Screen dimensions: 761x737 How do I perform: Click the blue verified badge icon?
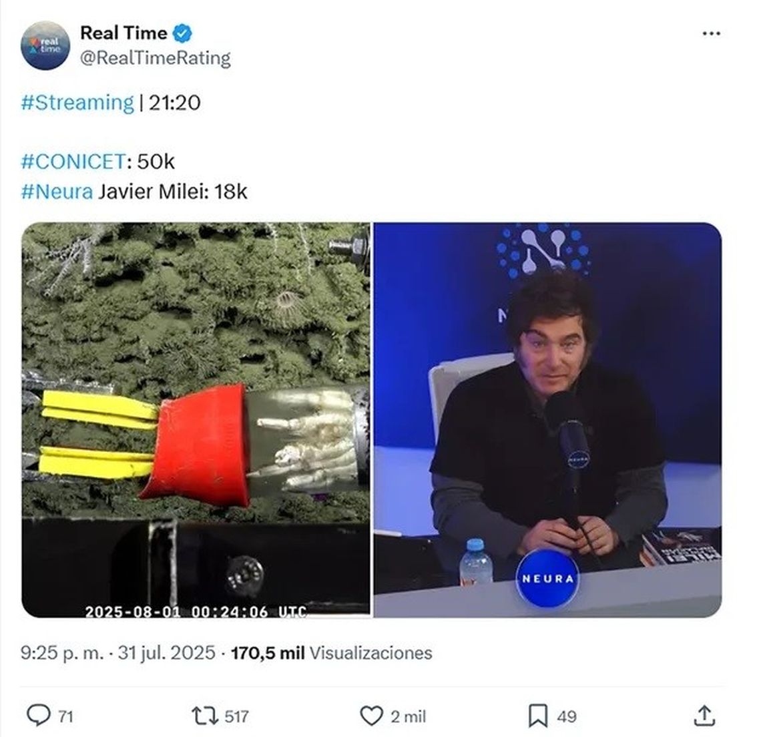tap(182, 33)
